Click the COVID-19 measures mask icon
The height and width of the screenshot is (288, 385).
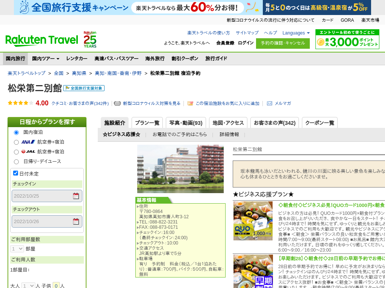[117, 103]
